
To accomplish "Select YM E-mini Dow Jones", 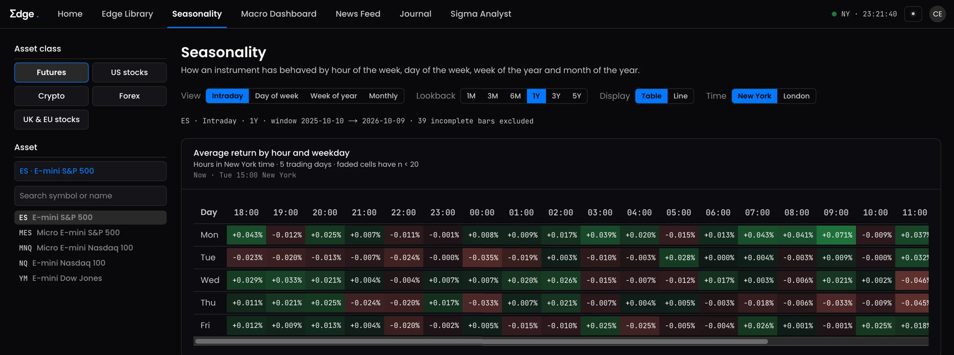I will point(90,278).
